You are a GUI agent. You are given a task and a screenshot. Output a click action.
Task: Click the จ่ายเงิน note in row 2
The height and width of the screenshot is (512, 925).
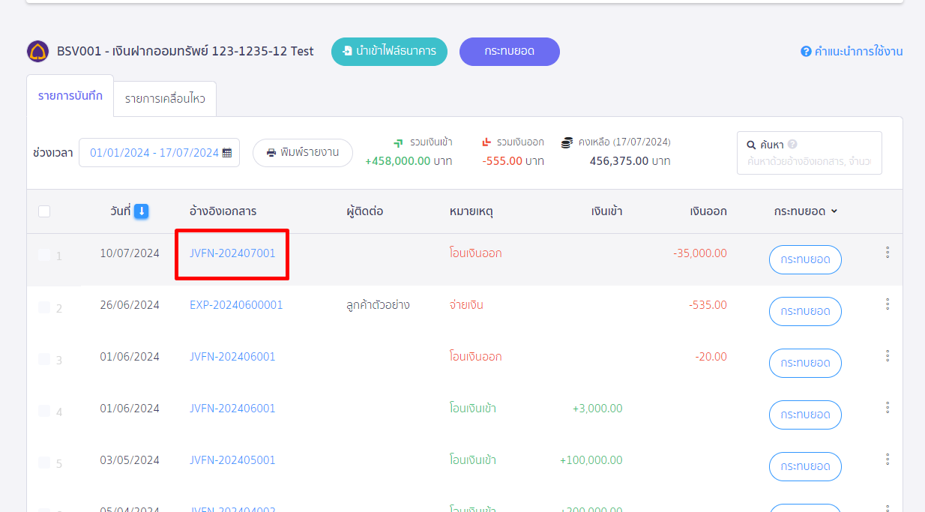pos(466,305)
